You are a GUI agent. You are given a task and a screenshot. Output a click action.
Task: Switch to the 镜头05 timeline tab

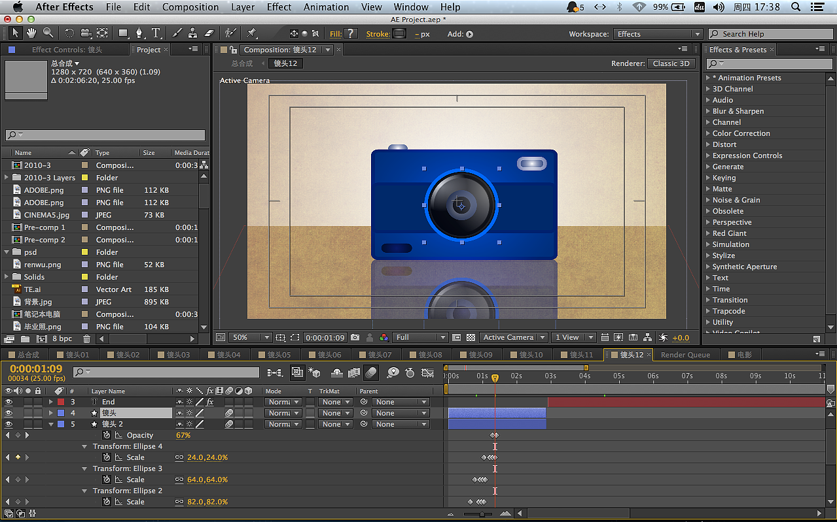coord(279,355)
